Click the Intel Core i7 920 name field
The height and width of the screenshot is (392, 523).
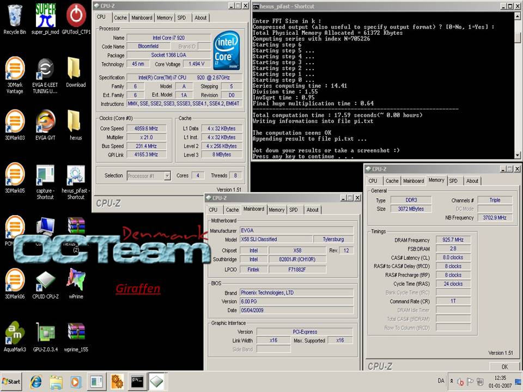click(x=168, y=38)
